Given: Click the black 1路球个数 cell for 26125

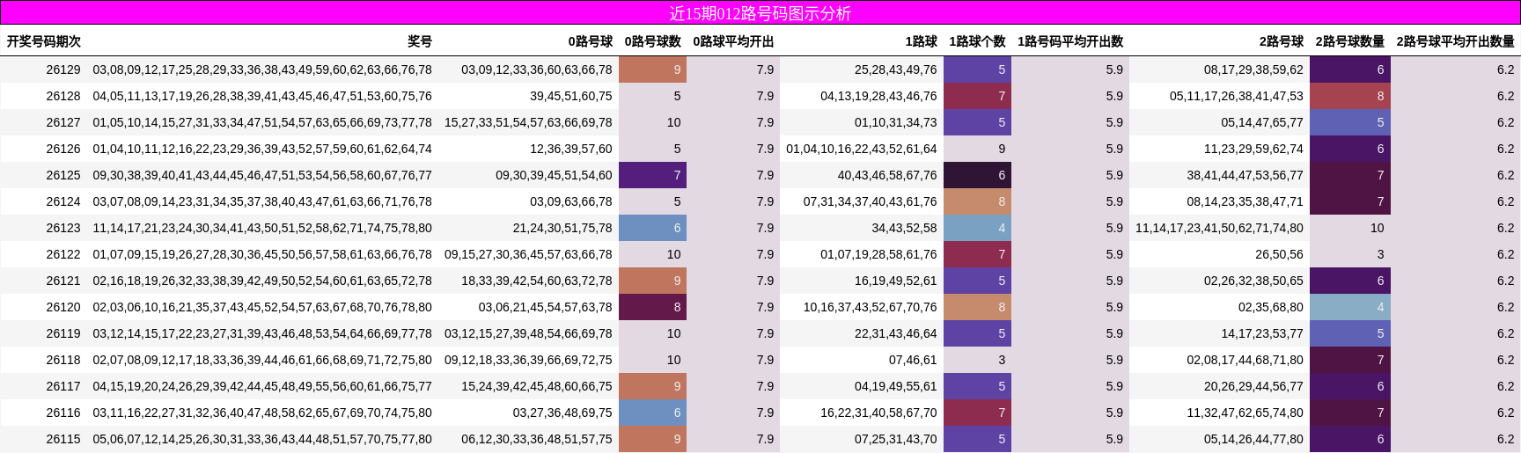Looking at the screenshot, I should 977,175.
